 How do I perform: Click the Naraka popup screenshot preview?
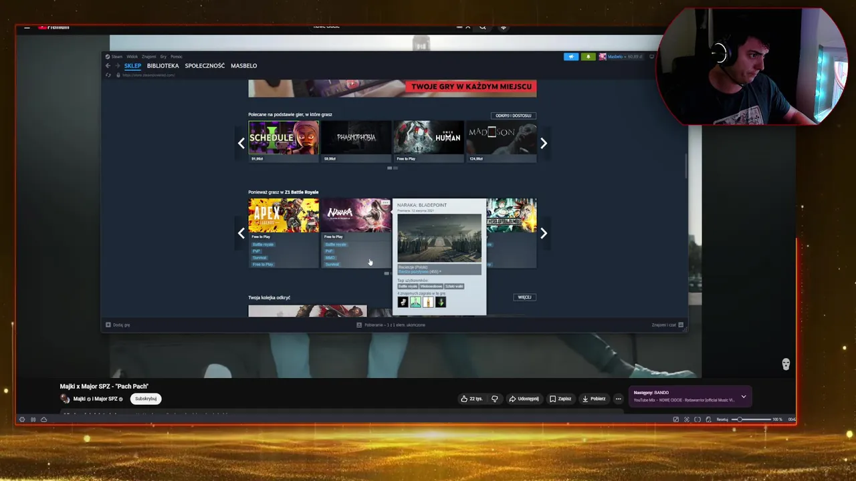(439, 238)
